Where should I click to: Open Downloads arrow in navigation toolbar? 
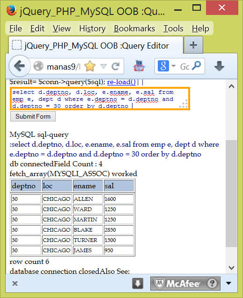(x=219, y=66)
